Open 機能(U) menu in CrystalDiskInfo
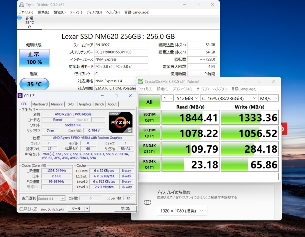 coord(60,12)
